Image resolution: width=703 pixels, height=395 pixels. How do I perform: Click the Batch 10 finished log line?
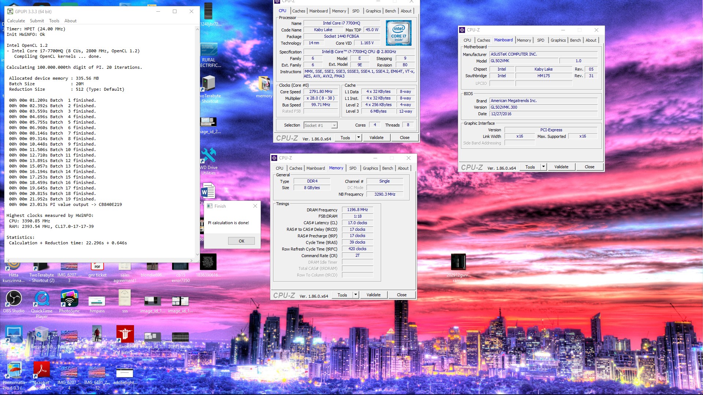tap(52, 150)
